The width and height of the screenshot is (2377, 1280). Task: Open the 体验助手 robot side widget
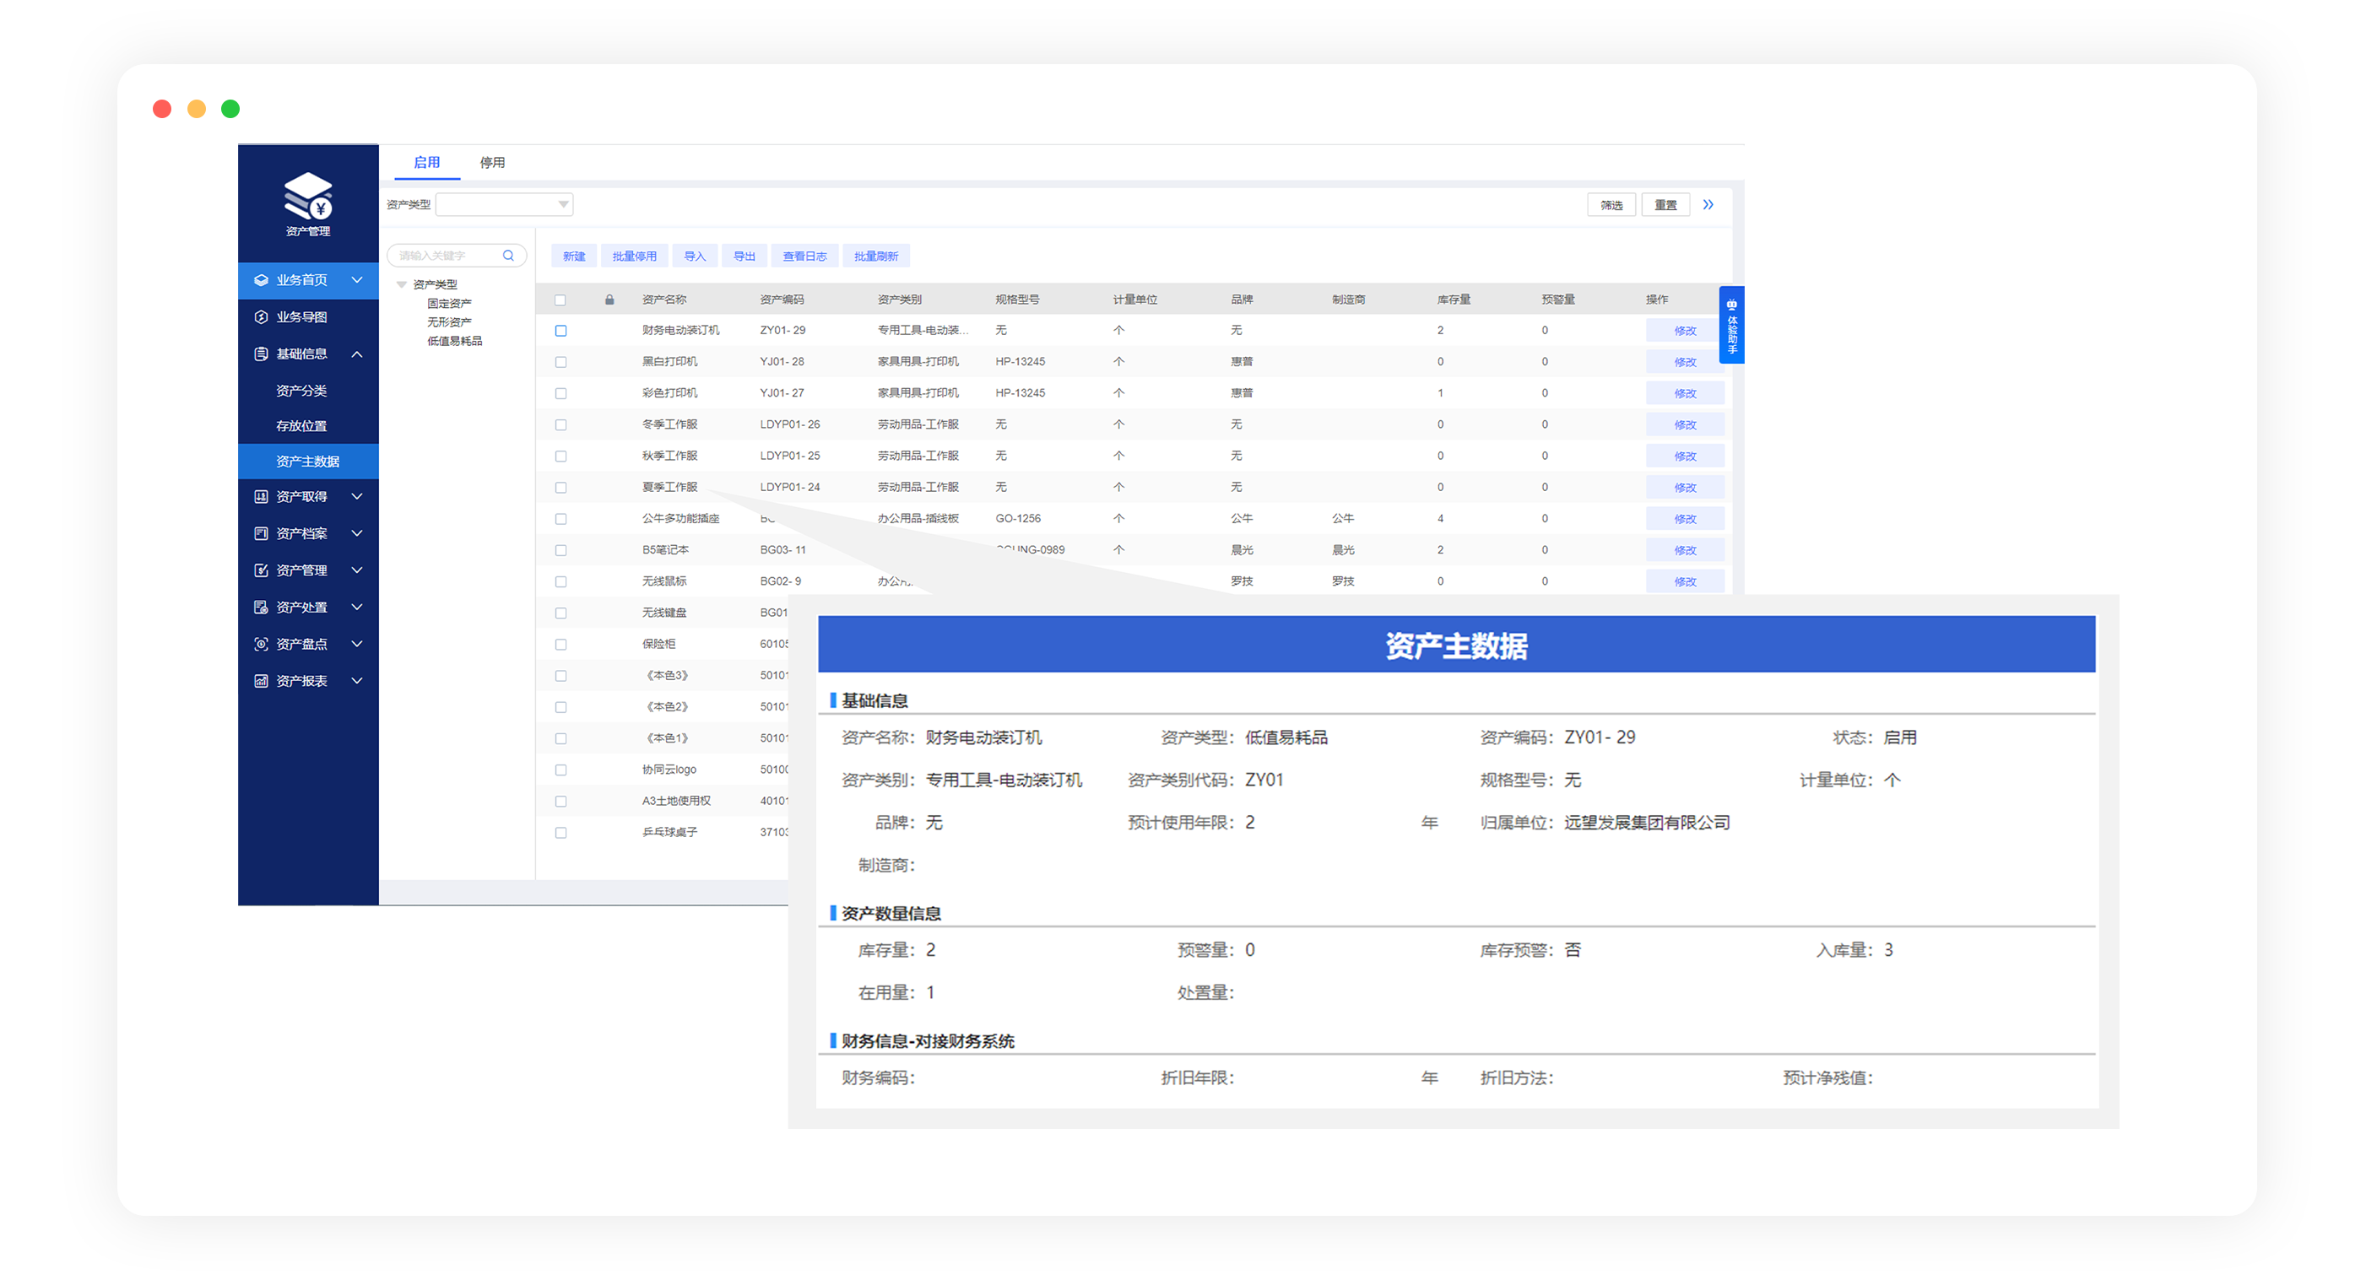click(x=1732, y=325)
